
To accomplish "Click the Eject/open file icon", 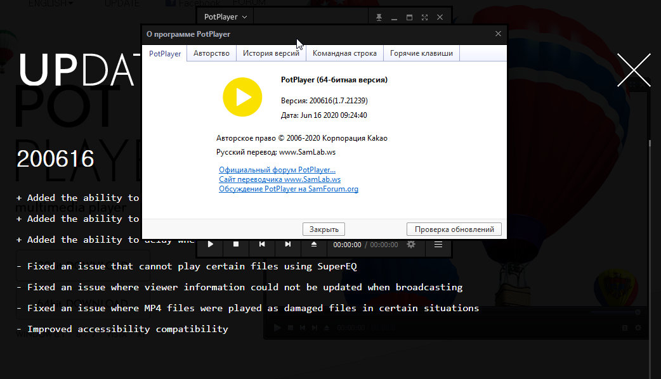I will tap(313, 244).
